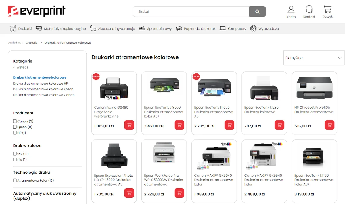Open the Koszyk cart icon

327,9
